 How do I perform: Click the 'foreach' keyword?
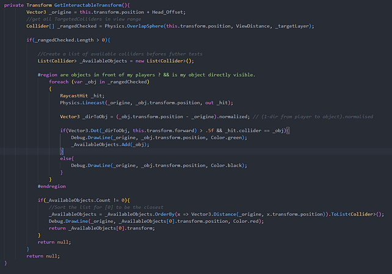pos(59,82)
